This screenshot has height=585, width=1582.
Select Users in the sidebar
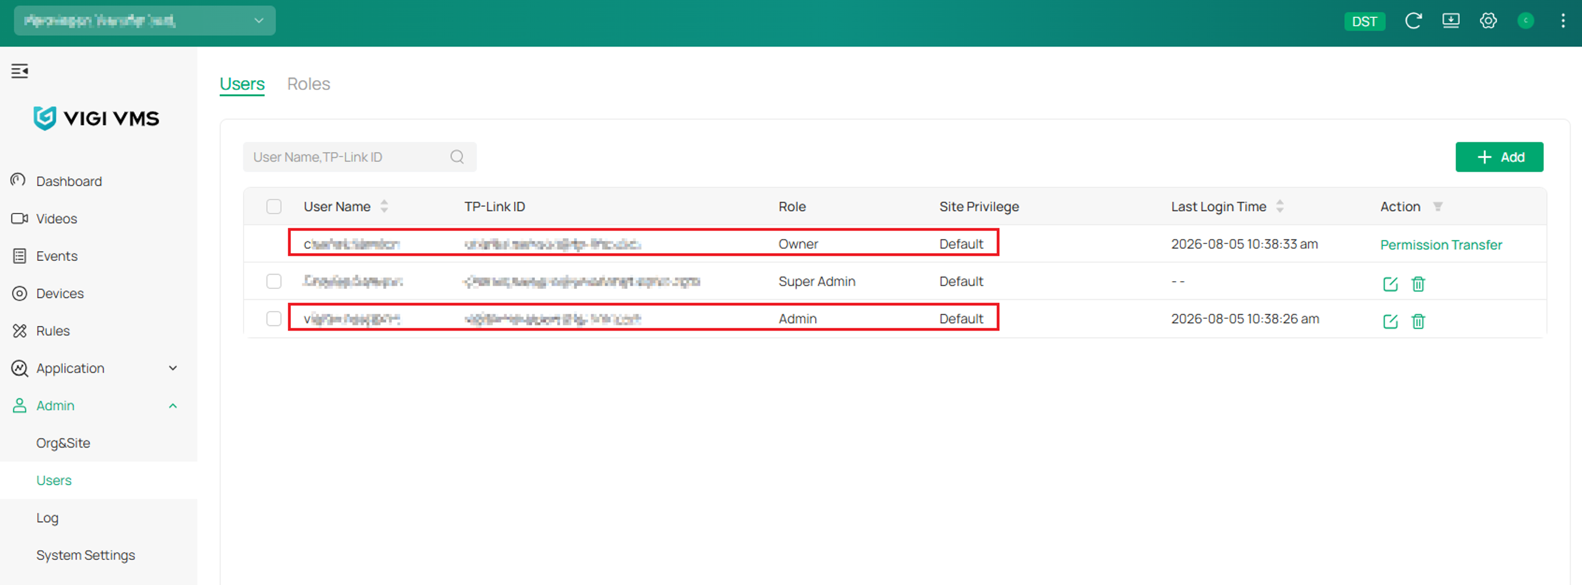point(54,481)
